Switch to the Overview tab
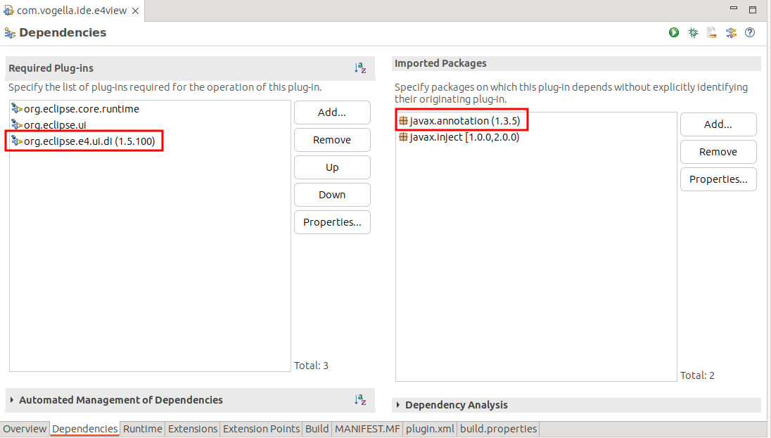The image size is (771, 438). point(25,429)
